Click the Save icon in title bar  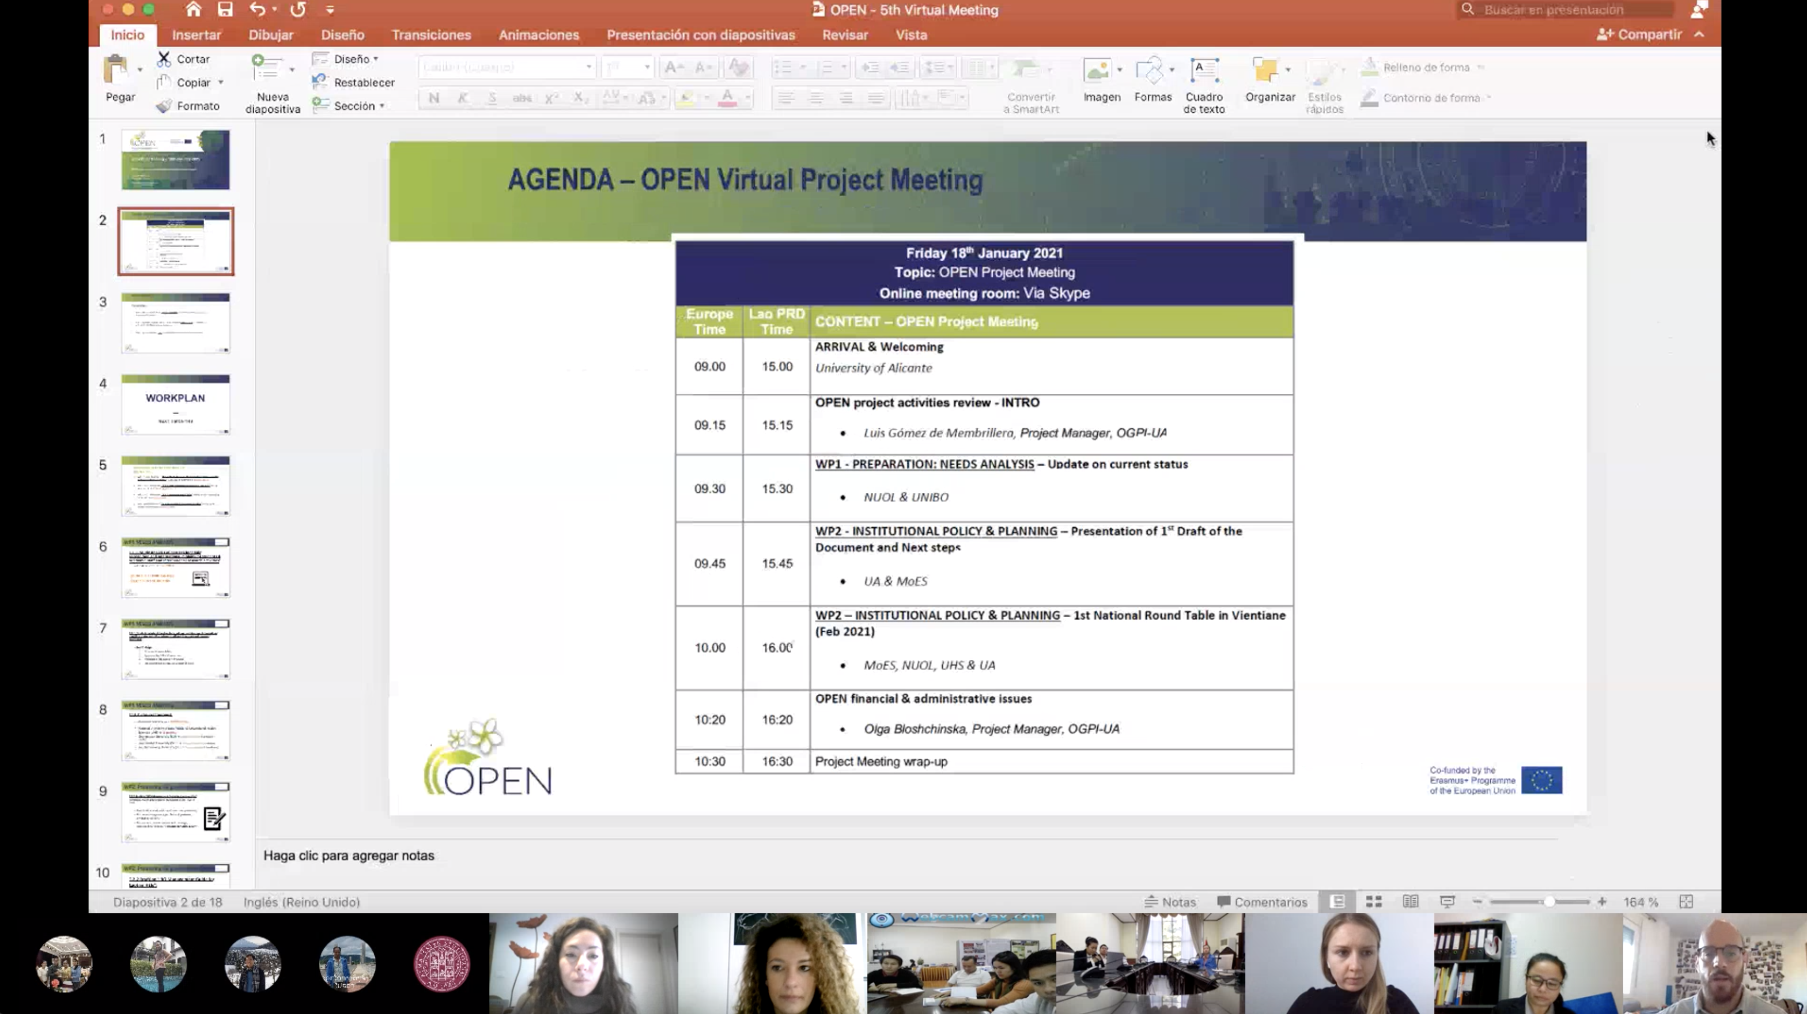(224, 10)
